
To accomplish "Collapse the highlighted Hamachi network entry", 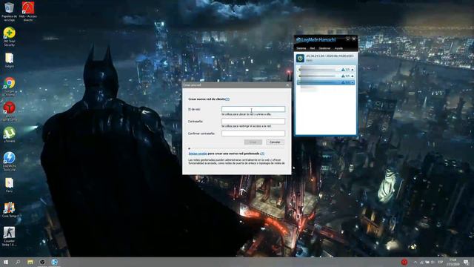I will (353, 82).
